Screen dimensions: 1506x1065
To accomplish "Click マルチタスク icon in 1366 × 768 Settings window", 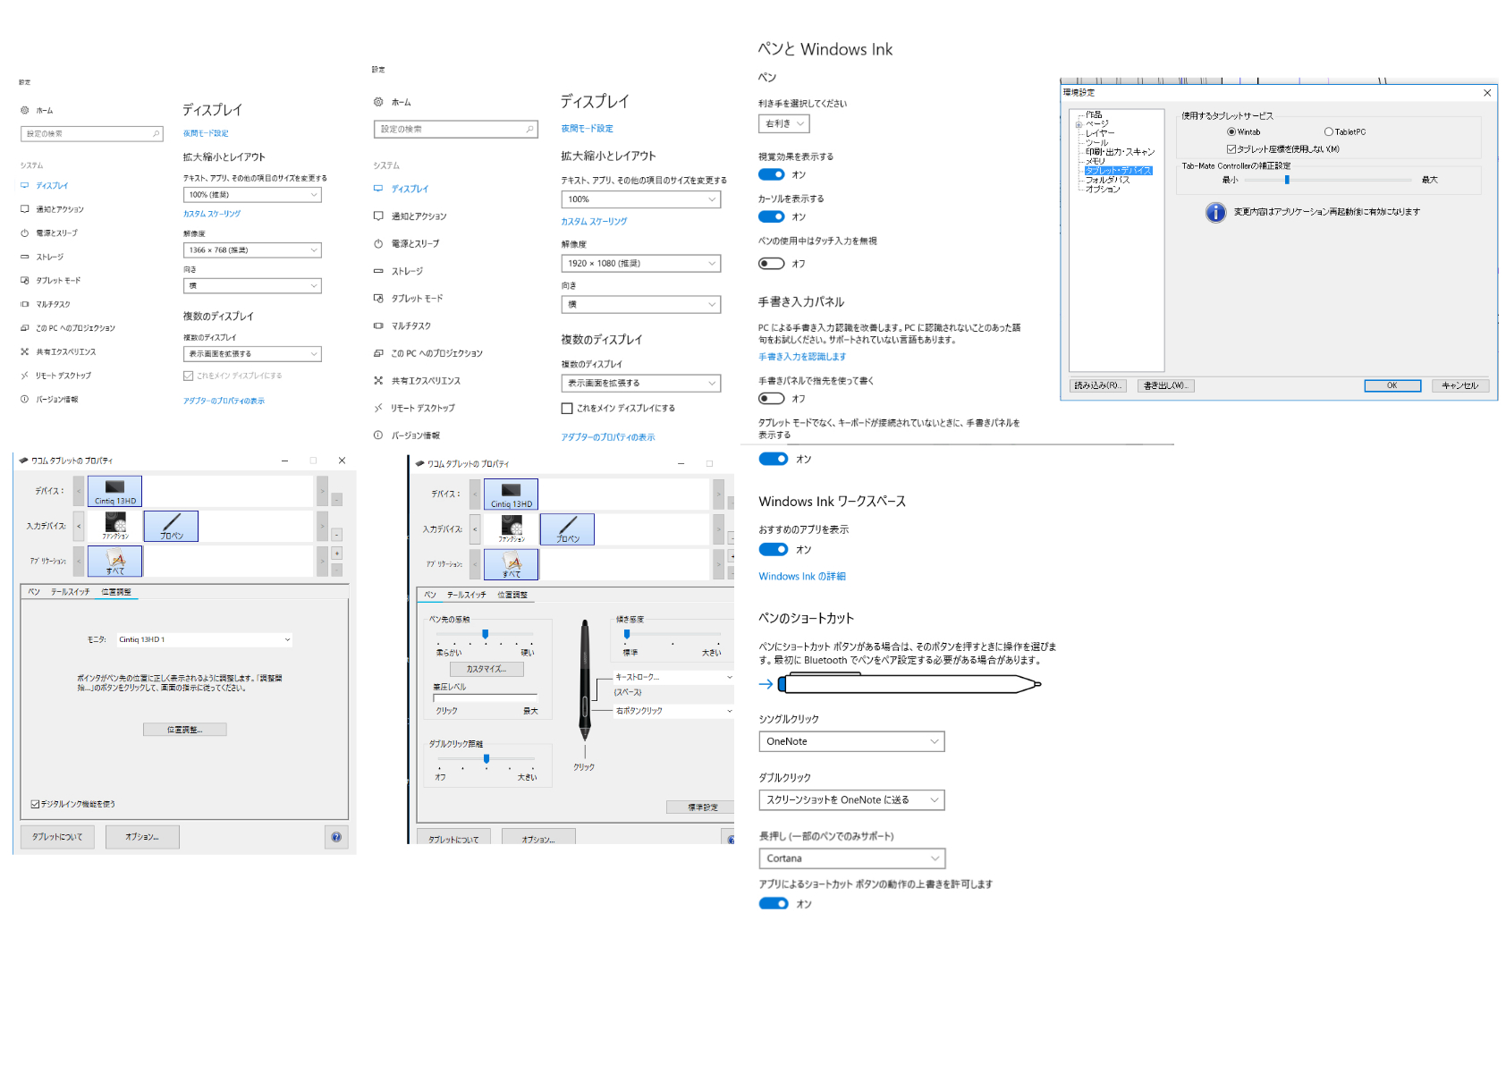I will pyautogui.click(x=25, y=304).
